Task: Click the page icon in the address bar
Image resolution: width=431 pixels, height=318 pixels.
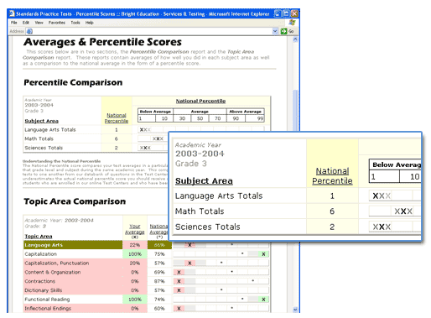Action: coord(29,31)
